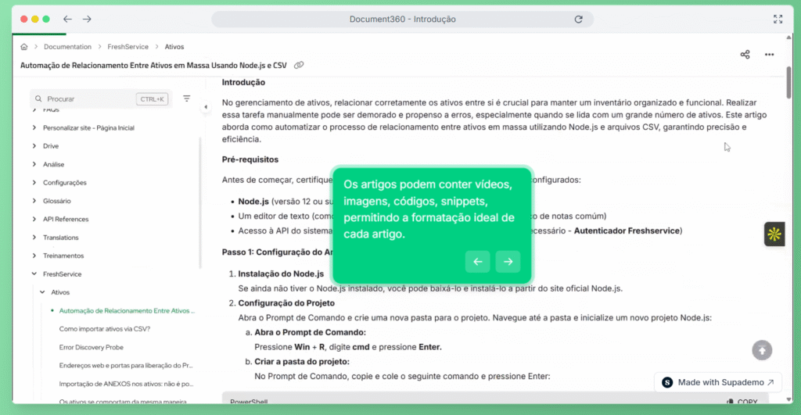Viewport: 801px width, 415px height.
Task: Click the Configuração do Projeto step title
Action: point(286,303)
